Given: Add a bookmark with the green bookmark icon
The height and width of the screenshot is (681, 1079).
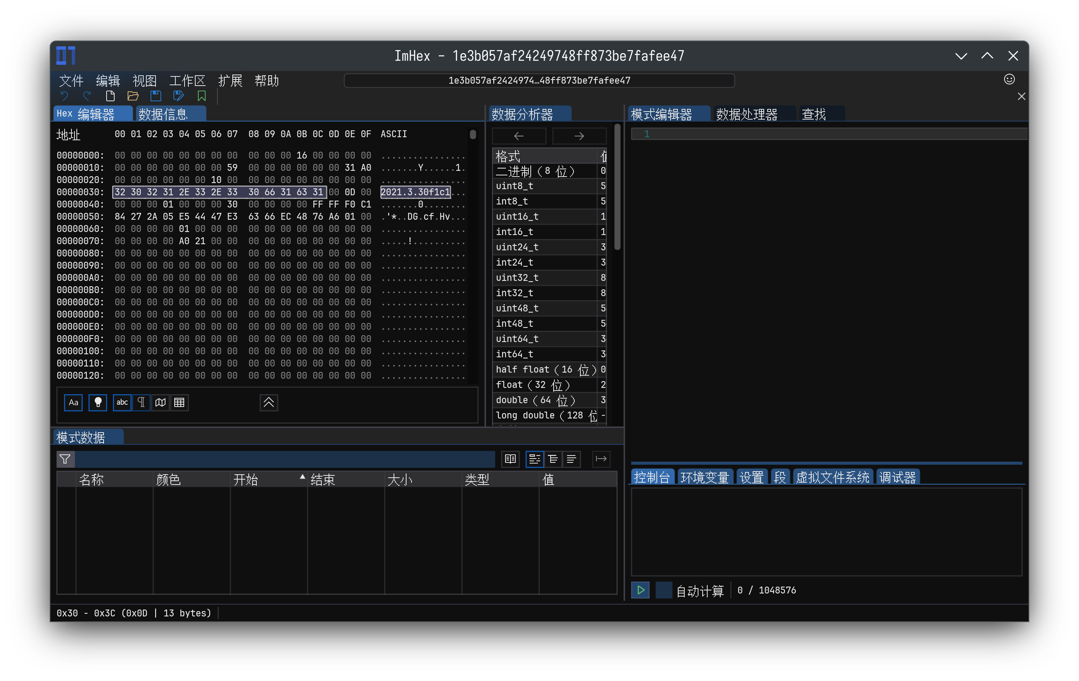Looking at the screenshot, I should (202, 96).
